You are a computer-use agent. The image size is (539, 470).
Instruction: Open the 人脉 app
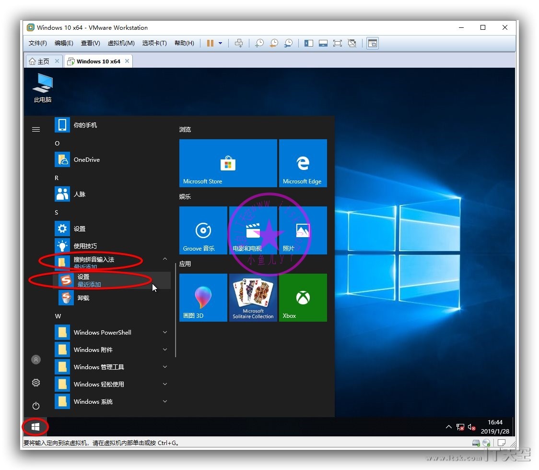tap(112, 194)
